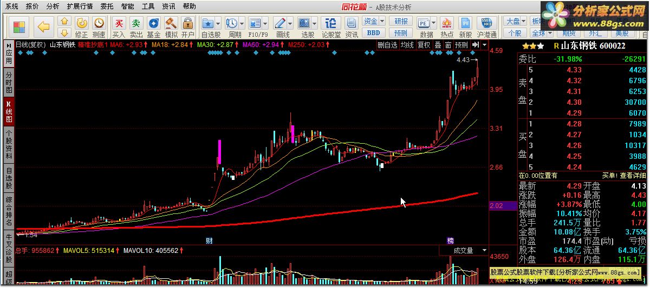
Task: Open the 新股 IPO icon
Action: point(465,23)
